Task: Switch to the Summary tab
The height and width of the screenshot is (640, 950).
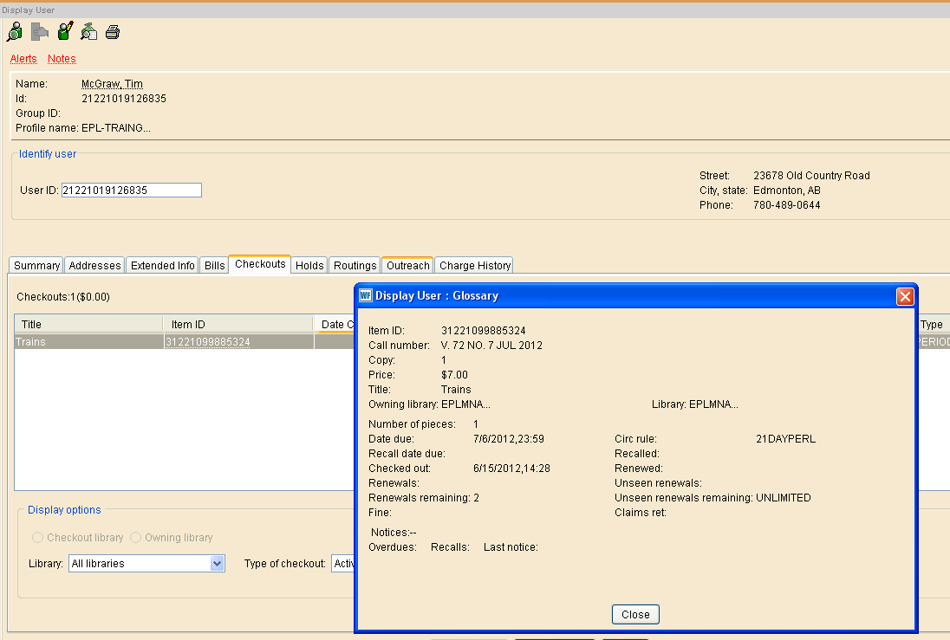Action: tap(36, 265)
